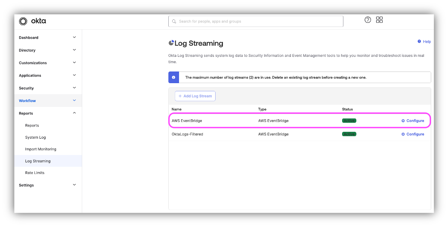Collapse the Reports section chevron
Viewport: 448px width, 227px height.
click(74, 113)
